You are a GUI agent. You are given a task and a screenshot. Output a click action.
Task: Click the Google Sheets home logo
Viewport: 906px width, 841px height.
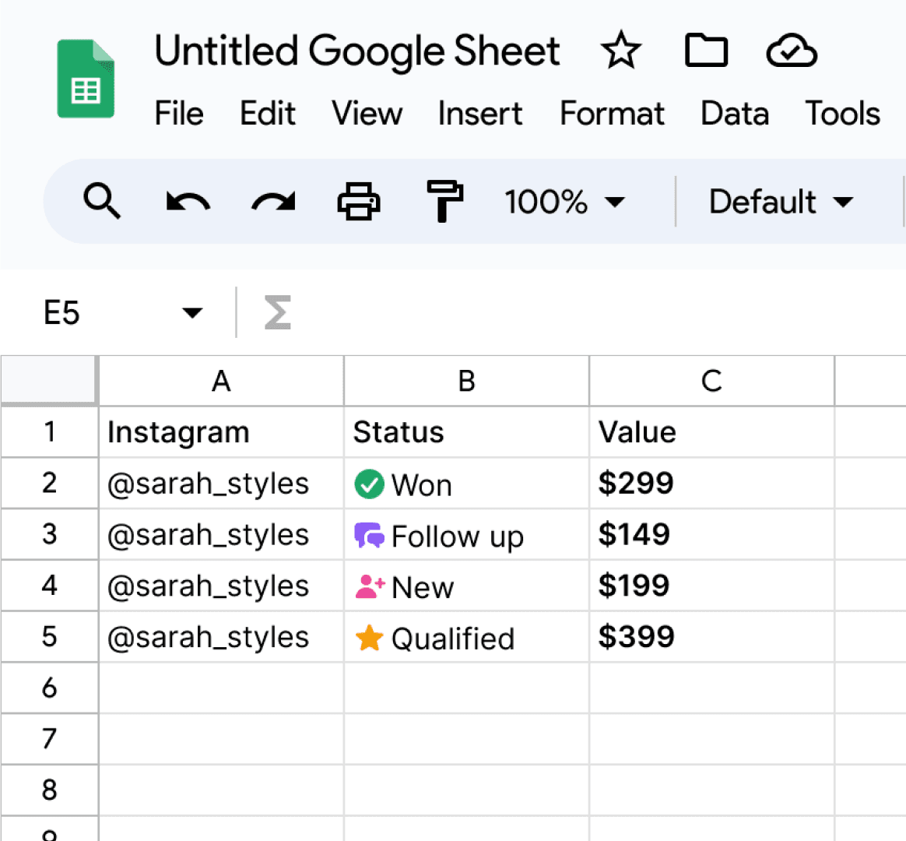(86, 79)
